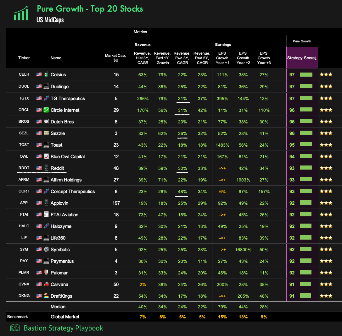Click the Palomar shield icon
This screenshot has height=336, width=342.
point(46,272)
